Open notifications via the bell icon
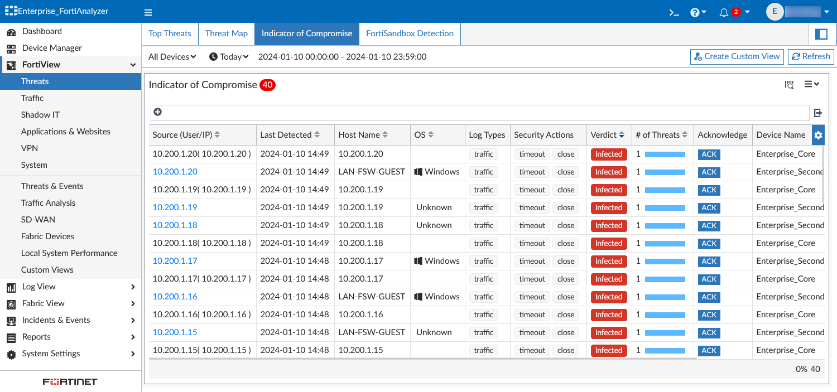 724,11
